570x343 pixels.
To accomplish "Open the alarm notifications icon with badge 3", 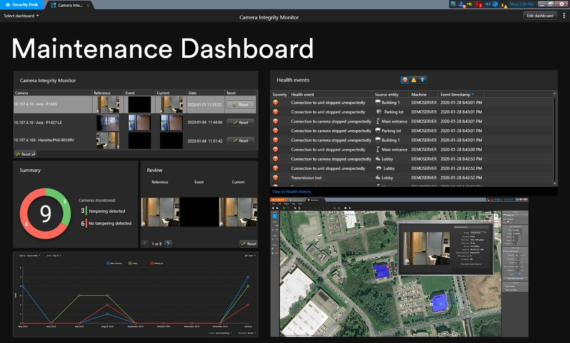I will [478, 5].
